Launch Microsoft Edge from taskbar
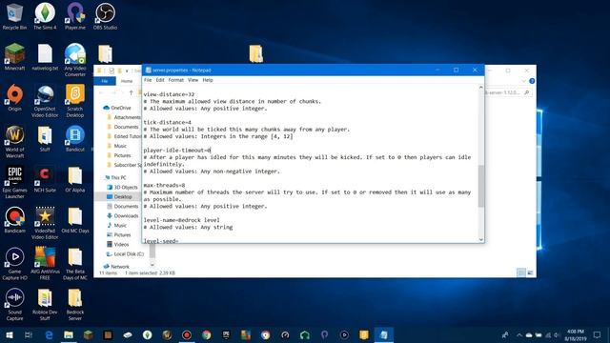Viewport: 610px width, 343px height. click(x=49, y=334)
